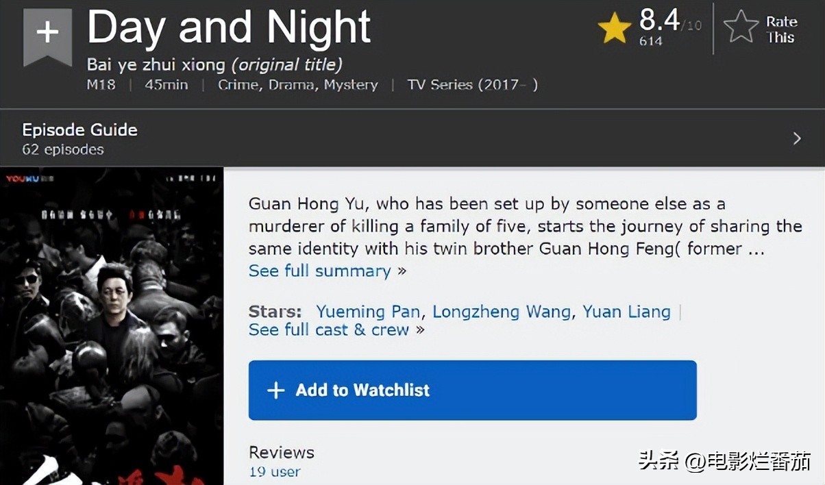Open Longzheng Wang's actor page

tap(501, 312)
